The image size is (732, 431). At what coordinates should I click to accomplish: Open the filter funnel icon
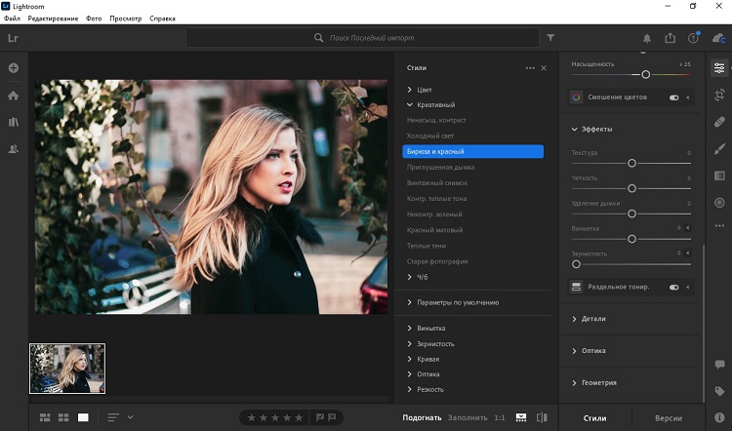coord(550,37)
